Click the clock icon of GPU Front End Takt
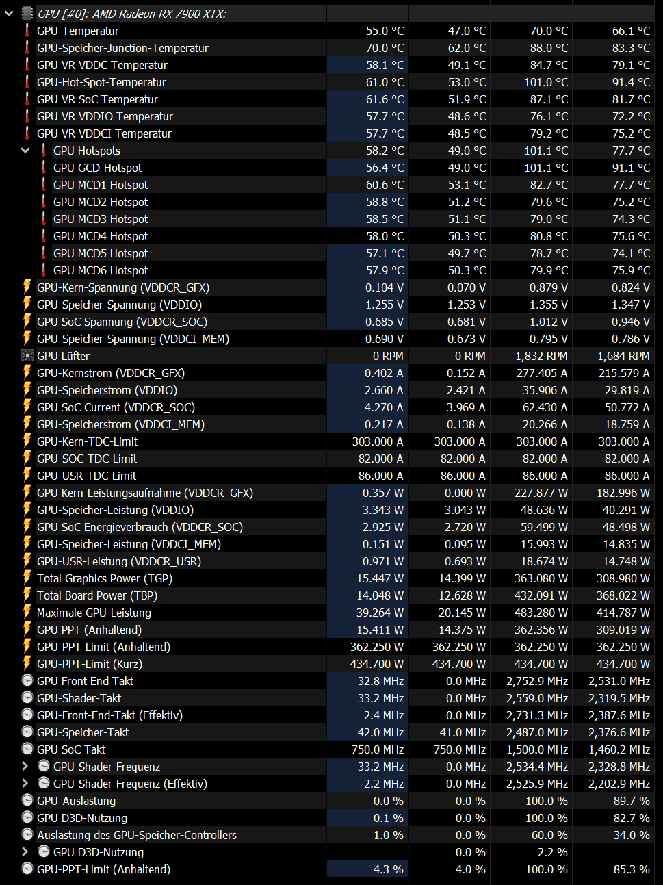Image resolution: width=663 pixels, height=885 pixels. [x=27, y=680]
